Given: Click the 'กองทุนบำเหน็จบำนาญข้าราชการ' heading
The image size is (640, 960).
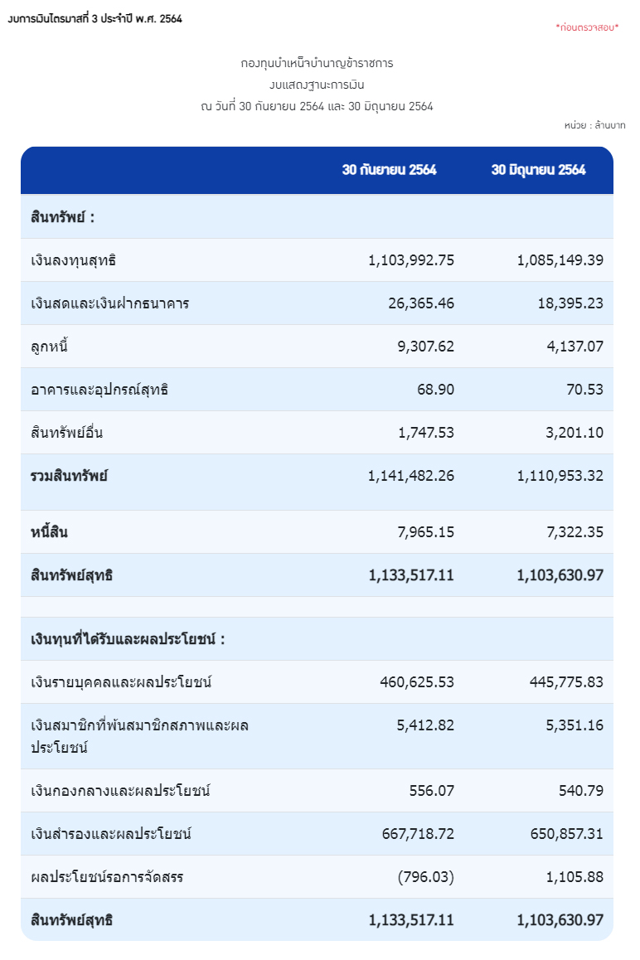Looking at the screenshot, I should click(317, 63).
